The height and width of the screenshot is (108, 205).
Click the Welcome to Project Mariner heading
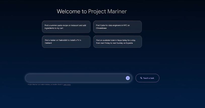(92, 11)
